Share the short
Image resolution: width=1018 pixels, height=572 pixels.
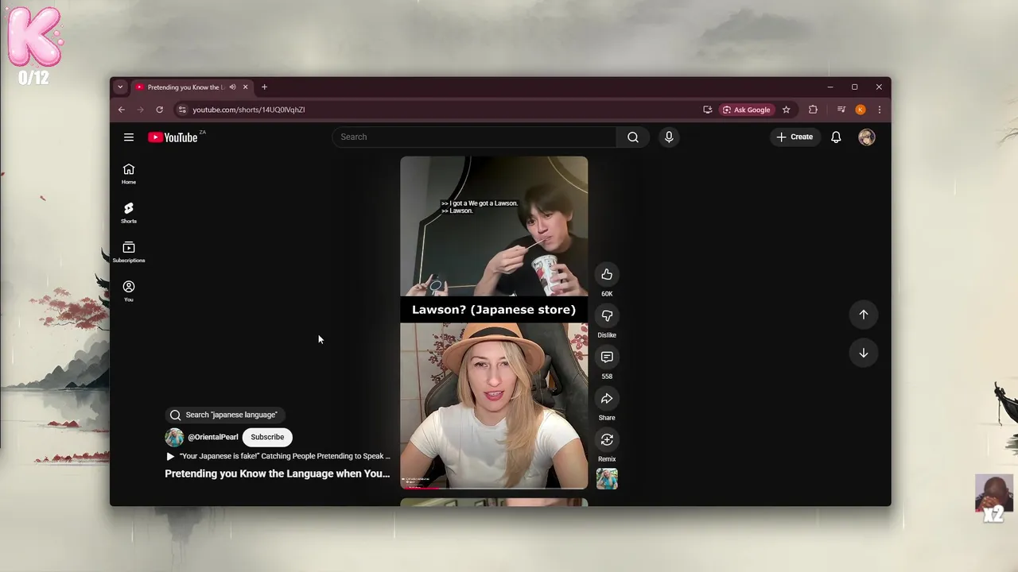(x=607, y=398)
